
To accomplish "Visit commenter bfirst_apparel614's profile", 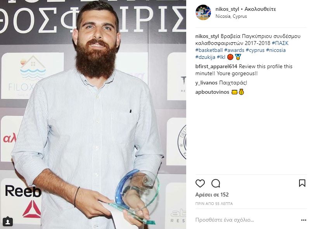I will pos(216,66).
